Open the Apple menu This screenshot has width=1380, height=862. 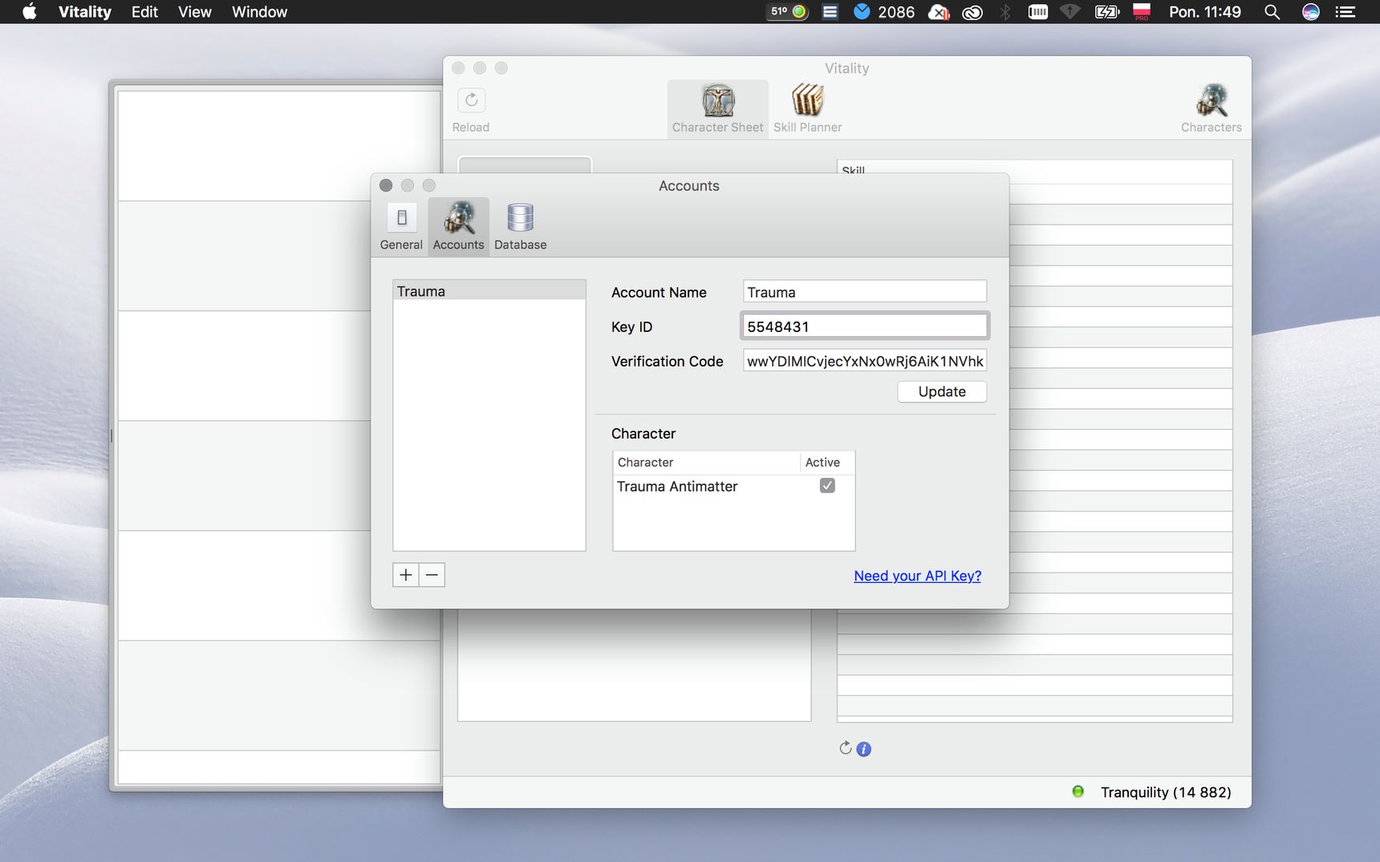(x=29, y=11)
